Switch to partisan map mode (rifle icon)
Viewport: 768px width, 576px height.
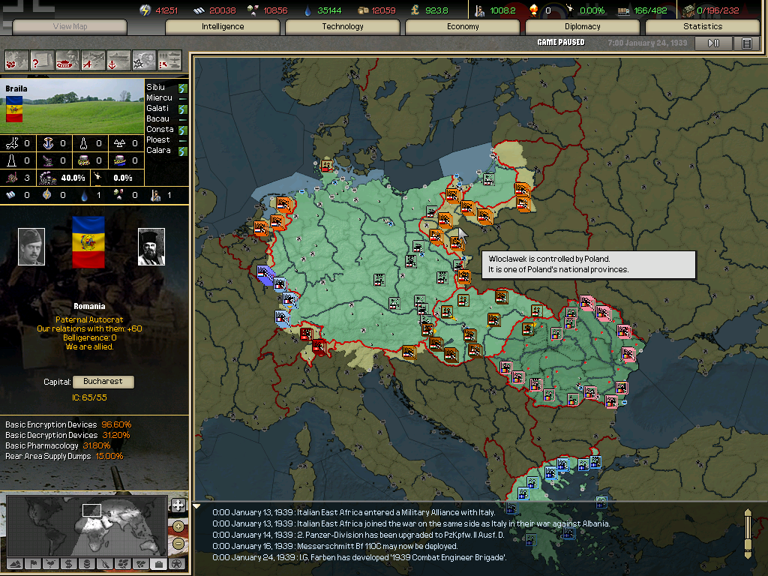105,564
